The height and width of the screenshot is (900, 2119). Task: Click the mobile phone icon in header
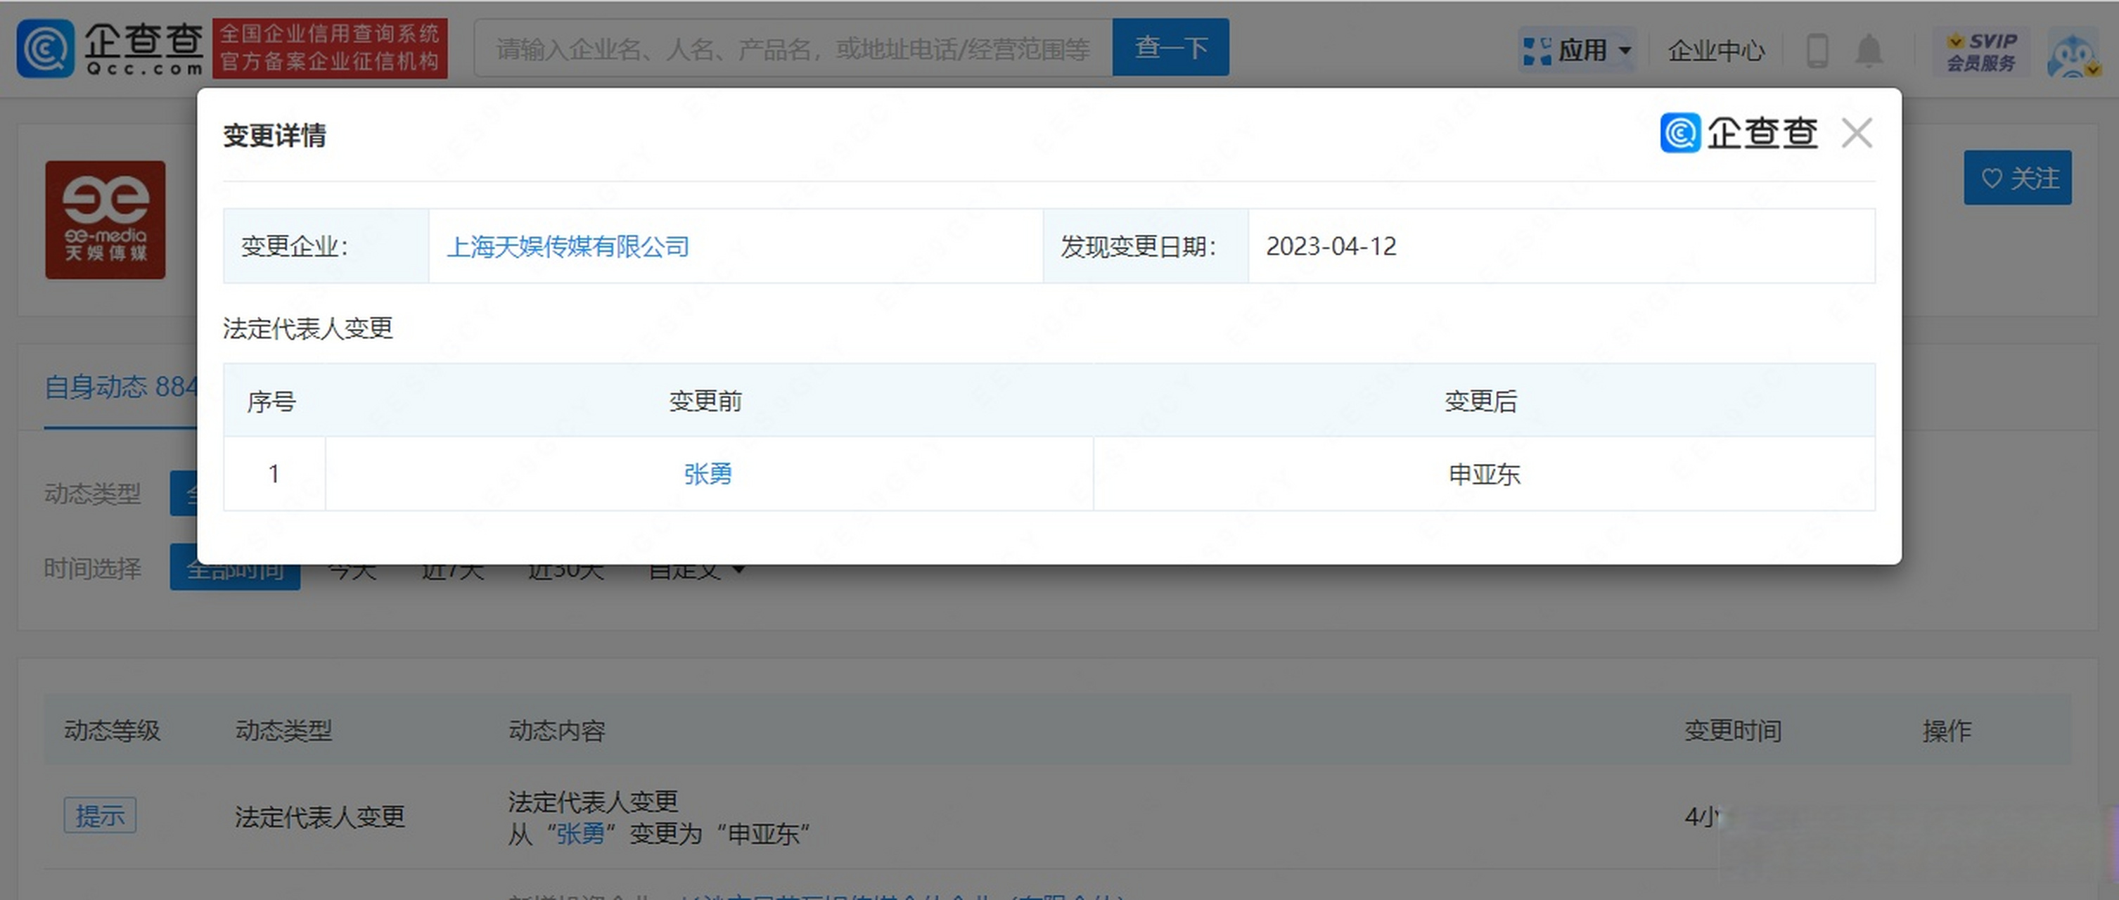pyautogui.click(x=1817, y=51)
